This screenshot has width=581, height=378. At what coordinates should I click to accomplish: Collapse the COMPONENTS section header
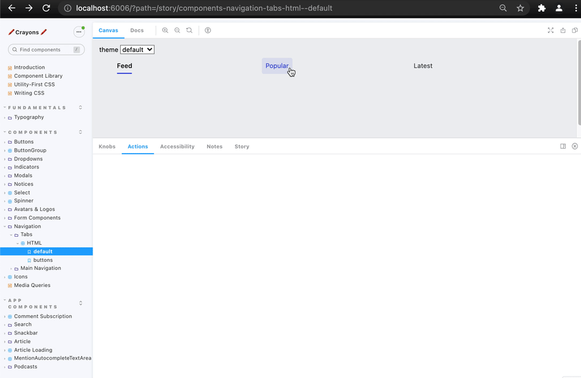32,132
